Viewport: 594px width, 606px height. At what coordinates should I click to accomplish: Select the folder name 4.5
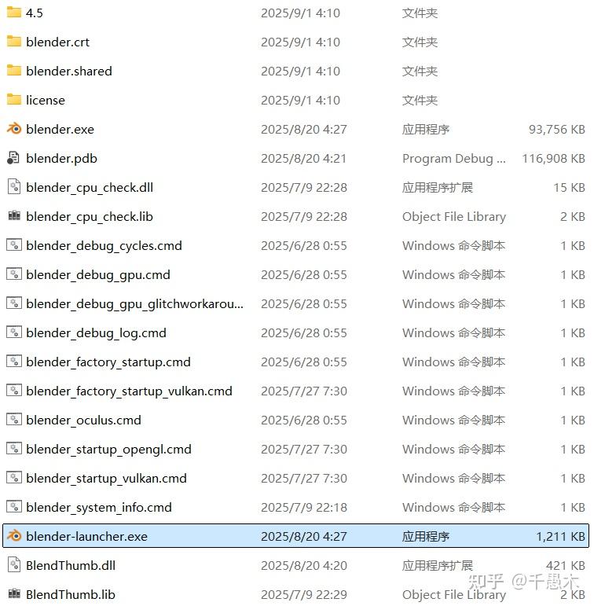(x=34, y=13)
